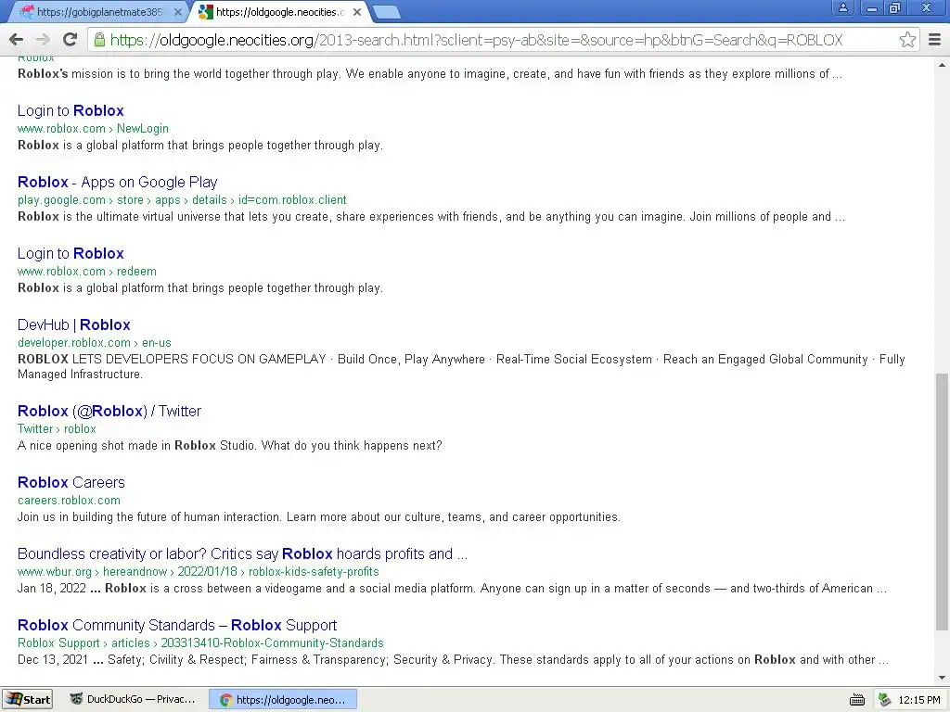Click the 'Dec 13, 2021' standards snippet
Screen dimensions: 950x712
tap(453, 660)
